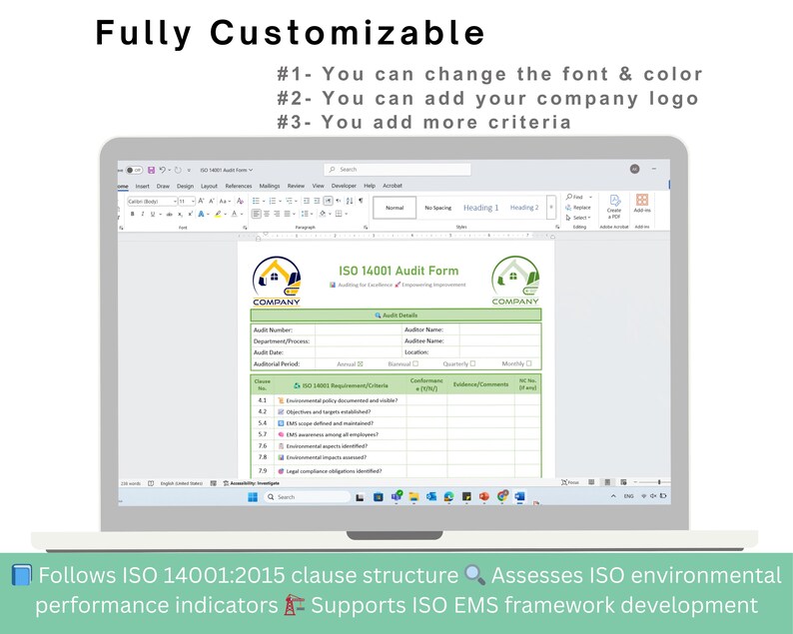Switch to the Design tab

185,186
